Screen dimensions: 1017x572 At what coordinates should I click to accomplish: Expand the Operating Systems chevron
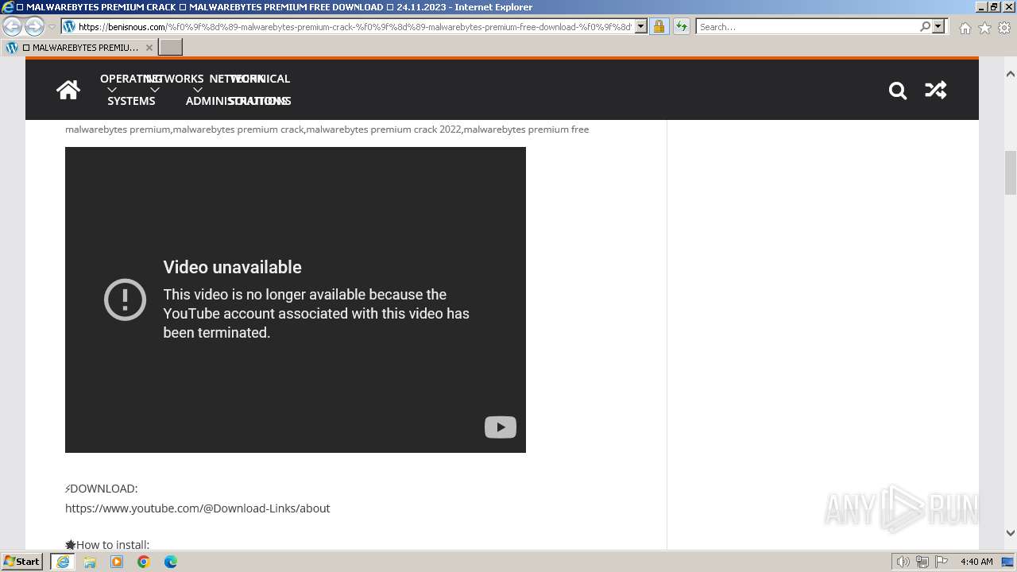pyautogui.click(x=112, y=90)
